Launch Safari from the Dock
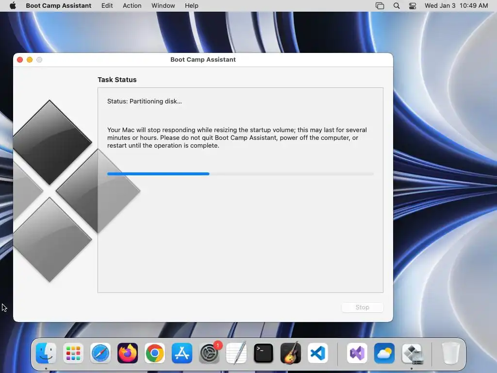Screen dimensions: 497x373 (x=100, y=353)
